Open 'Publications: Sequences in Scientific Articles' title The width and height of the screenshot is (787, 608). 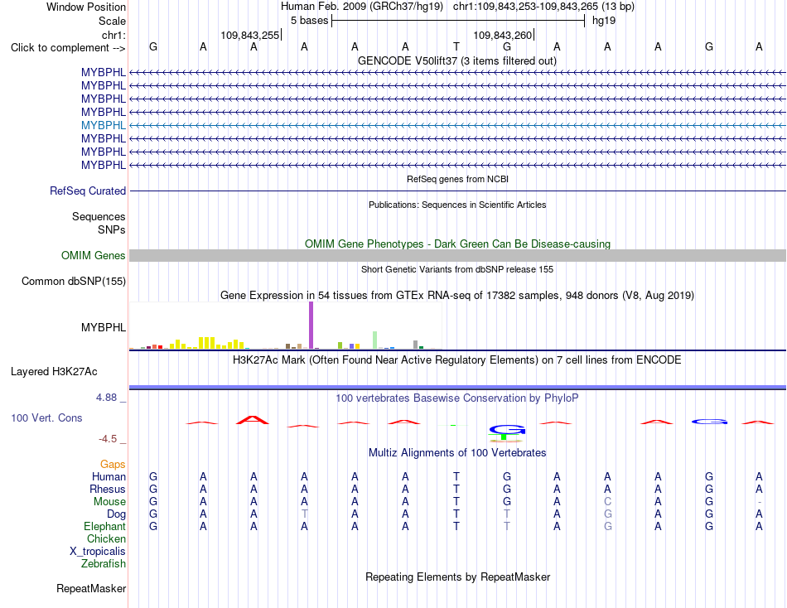pos(457,205)
